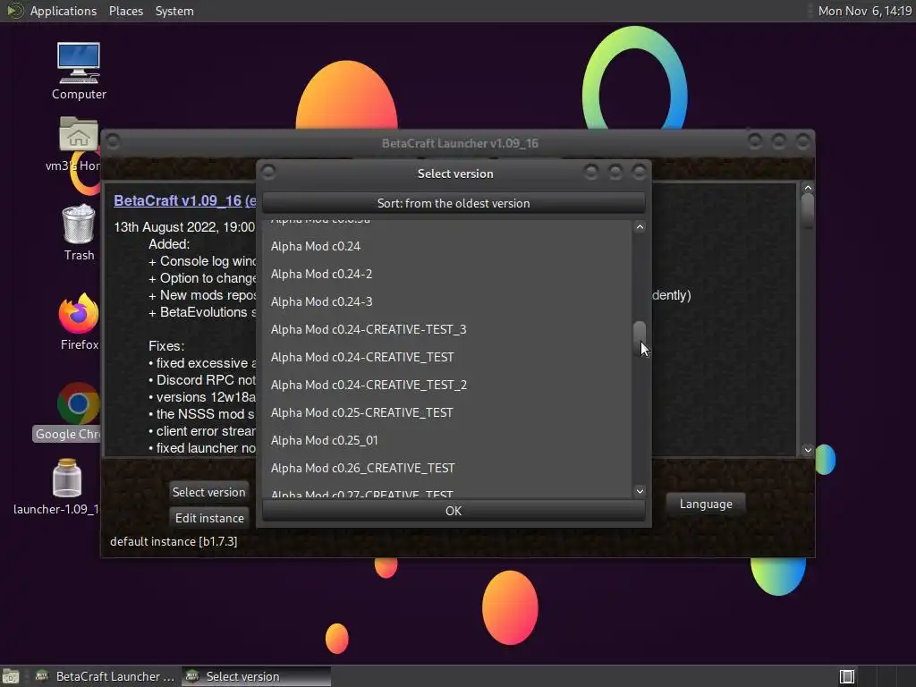Select Alpha Mod c0.24-2 in the list

point(447,274)
